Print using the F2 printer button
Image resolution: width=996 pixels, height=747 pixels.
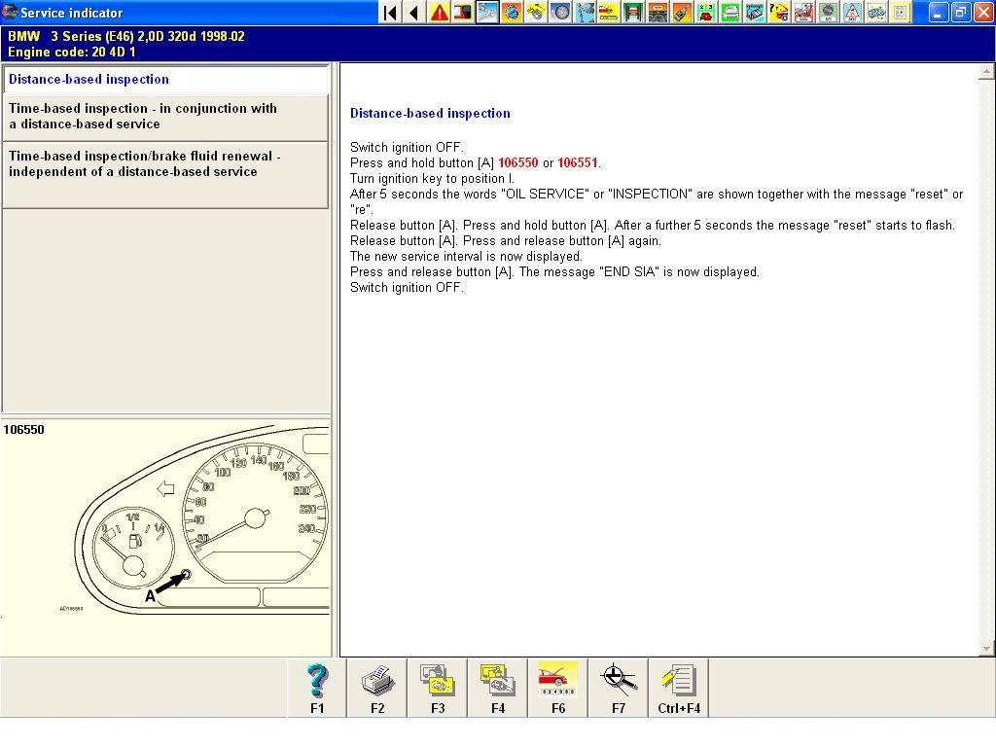pos(377,689)
